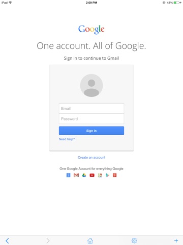Click the Gmail envelope icon
This screenshot has width=183, height=245.
[76, 175]
